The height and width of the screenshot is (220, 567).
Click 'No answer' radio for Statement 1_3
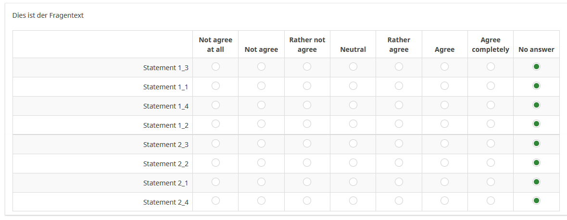point(536,67)
